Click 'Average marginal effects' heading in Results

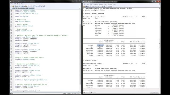pos(93,64)
